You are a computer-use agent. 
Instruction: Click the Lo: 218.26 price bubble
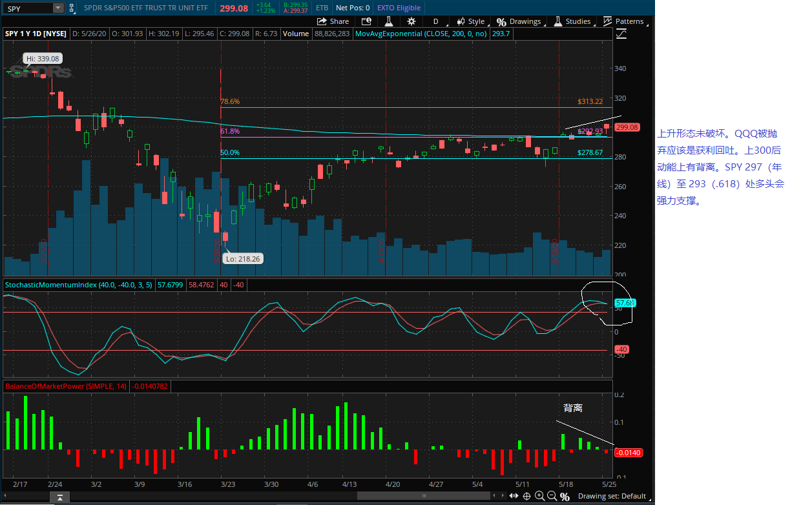(x=243, y=258)
